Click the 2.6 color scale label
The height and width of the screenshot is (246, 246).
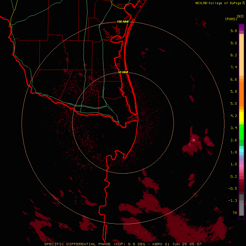click(x=234, y=140)
